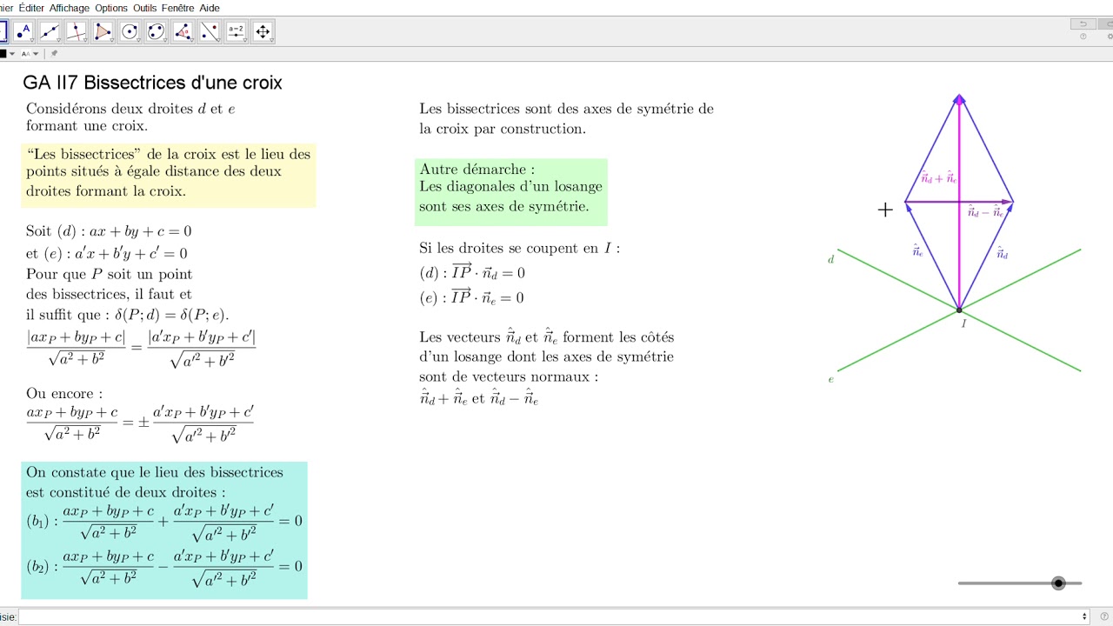Image resolution: width=1113 pixels, height=626 pixels.
Task: Click the Undo arrow button
Action: tap(1083, 24)
